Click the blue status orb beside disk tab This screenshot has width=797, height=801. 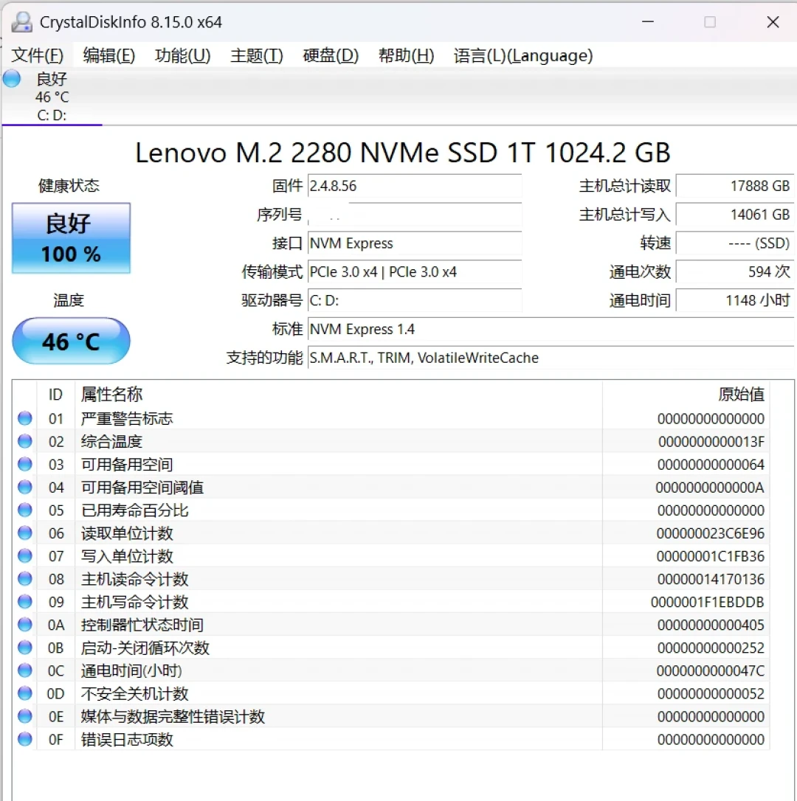(12, 79)
